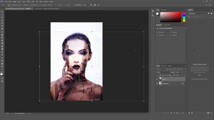
Task: Hide the Background layer eye icon
Action: [157, 84]
